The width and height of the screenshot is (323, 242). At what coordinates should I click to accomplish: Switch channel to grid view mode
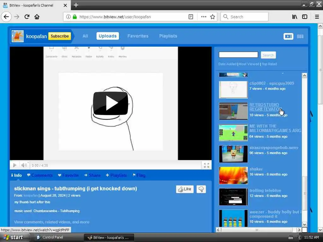coord(300,37)
